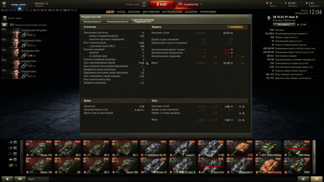Switch to the Командный результат tab
The height and width of the screenshot is (182, 324).
point(117,21)
